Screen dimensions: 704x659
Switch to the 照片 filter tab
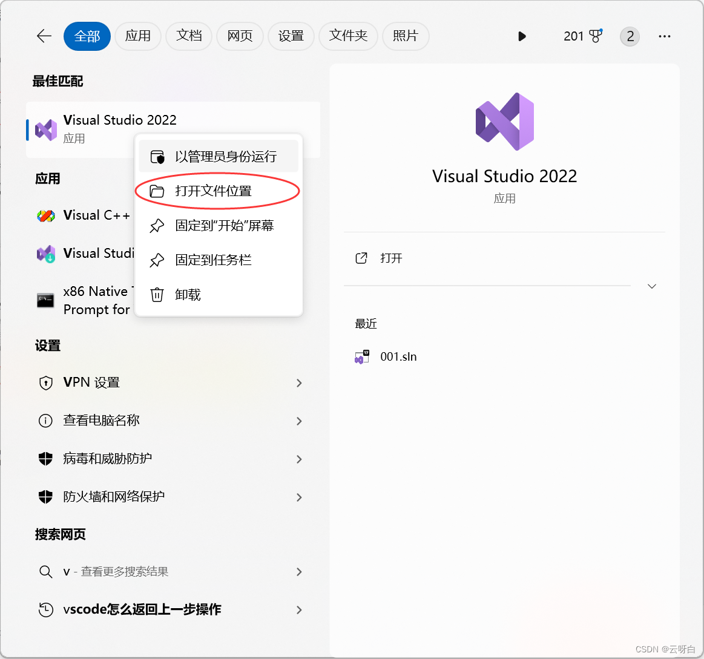[406, 36]
